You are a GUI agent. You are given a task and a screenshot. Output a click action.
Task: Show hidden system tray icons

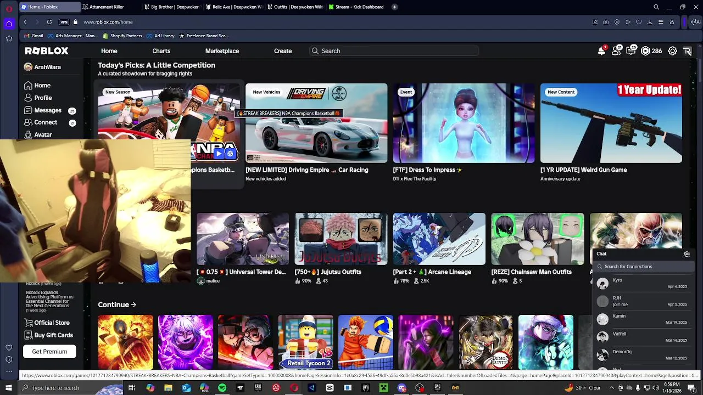point(611,388)
